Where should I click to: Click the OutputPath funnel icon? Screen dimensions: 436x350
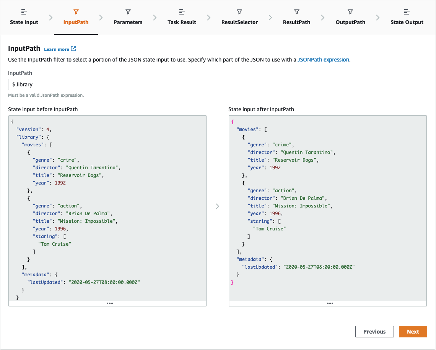(350, 12)
